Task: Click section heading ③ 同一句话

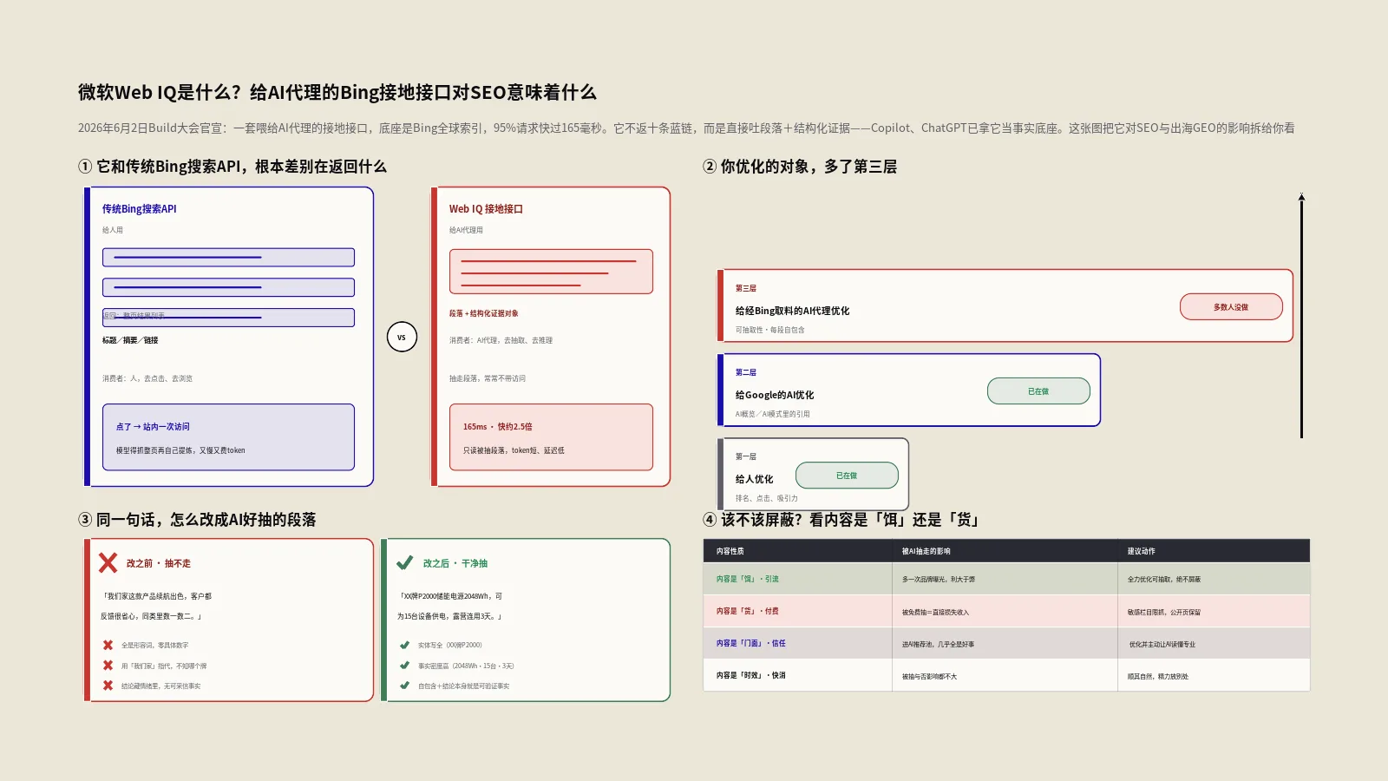Action: coord(197,520)
